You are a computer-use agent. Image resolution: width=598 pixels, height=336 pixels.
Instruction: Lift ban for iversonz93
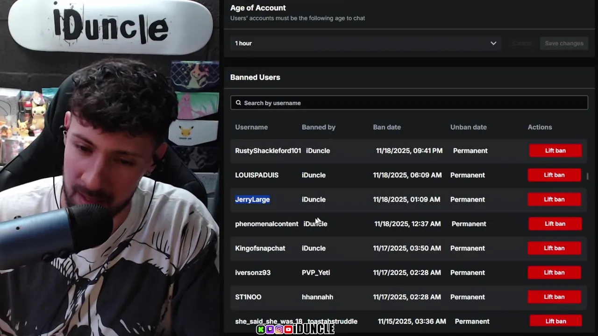[x=554, y=273]
